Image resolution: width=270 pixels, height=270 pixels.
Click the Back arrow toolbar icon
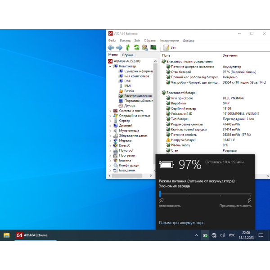tap(111, 47)
